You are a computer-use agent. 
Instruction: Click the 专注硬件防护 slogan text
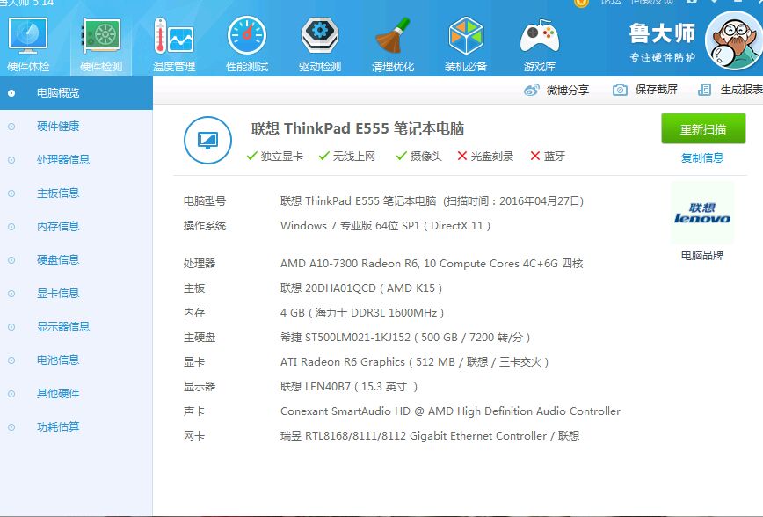pos(662,57)
